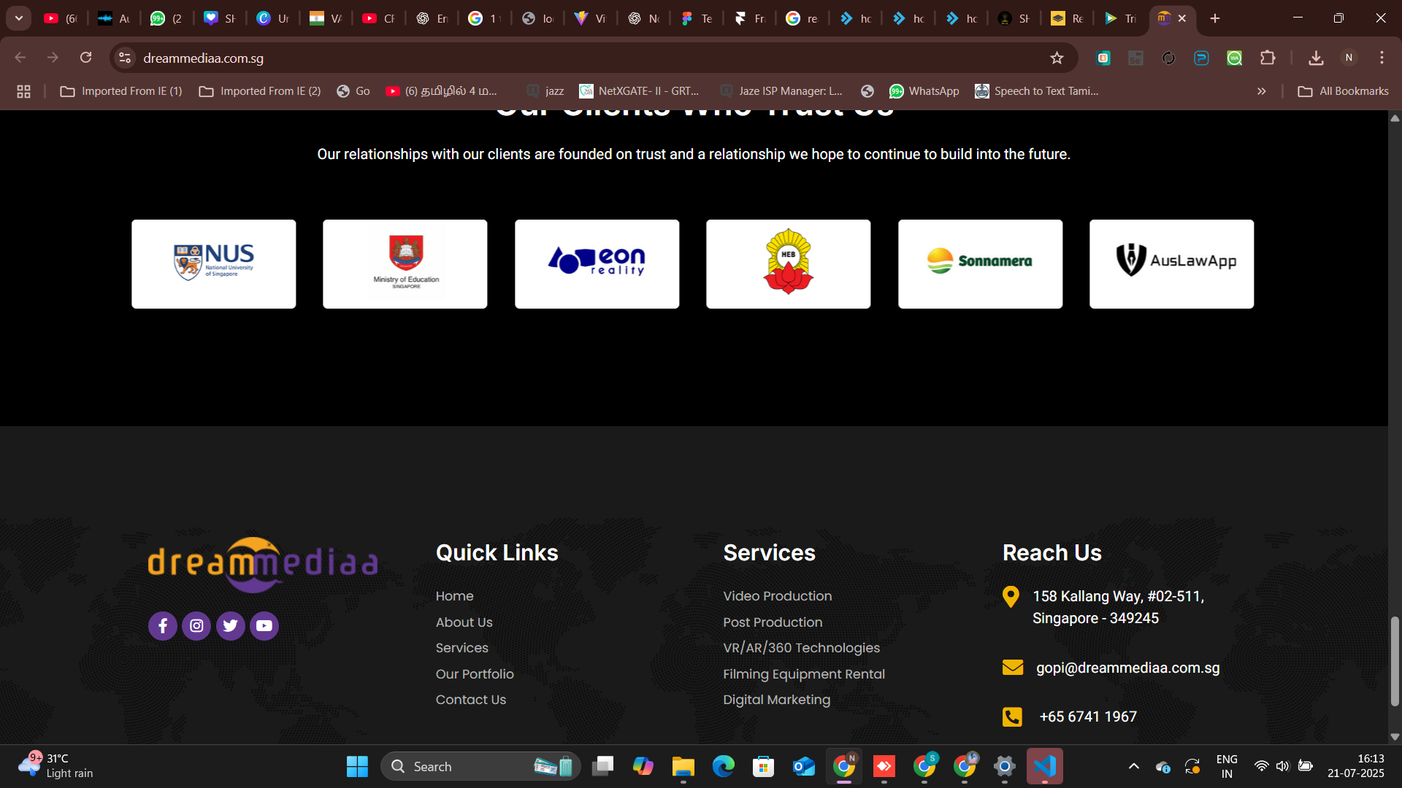This screenshot has height=788, width=1402.
Task: Show hidden bookmarks with double chevron
Action: tap(1261, 91)
